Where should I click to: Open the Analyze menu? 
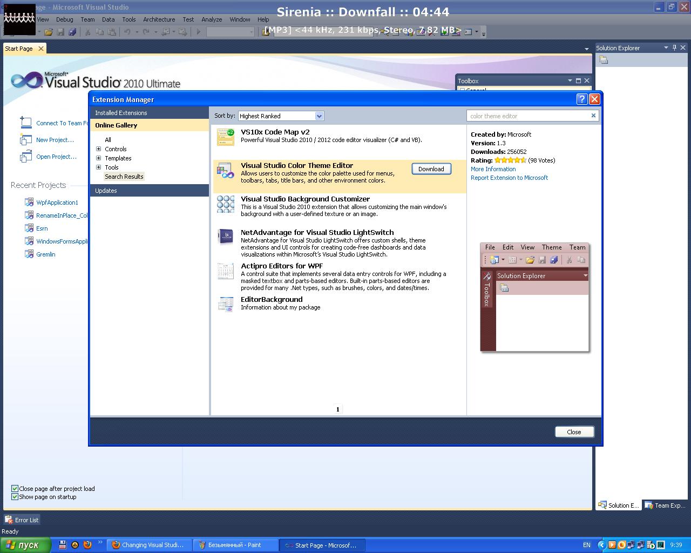point(212,19)
